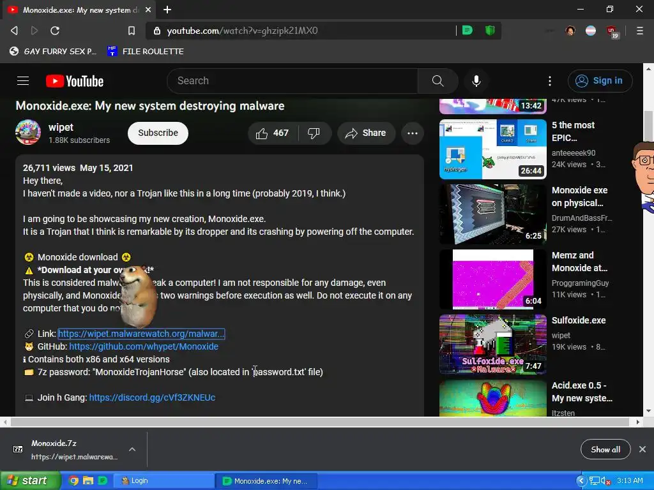654x490 pixels.
Task: Open Sulfoxide.exe video thumbnail
Action: 493,344
